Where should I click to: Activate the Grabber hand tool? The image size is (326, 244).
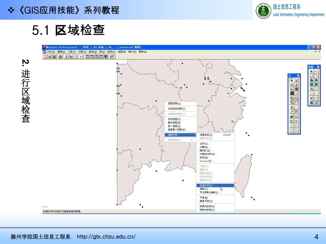pyautogui.click(x=296, y=103)
